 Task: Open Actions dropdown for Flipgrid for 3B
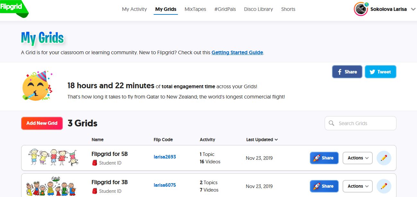coord(358,186)
